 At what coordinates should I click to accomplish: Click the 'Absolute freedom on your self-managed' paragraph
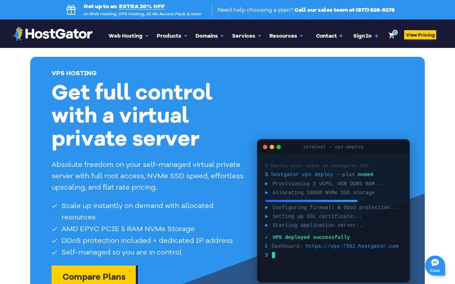click(x=148, y=176)
